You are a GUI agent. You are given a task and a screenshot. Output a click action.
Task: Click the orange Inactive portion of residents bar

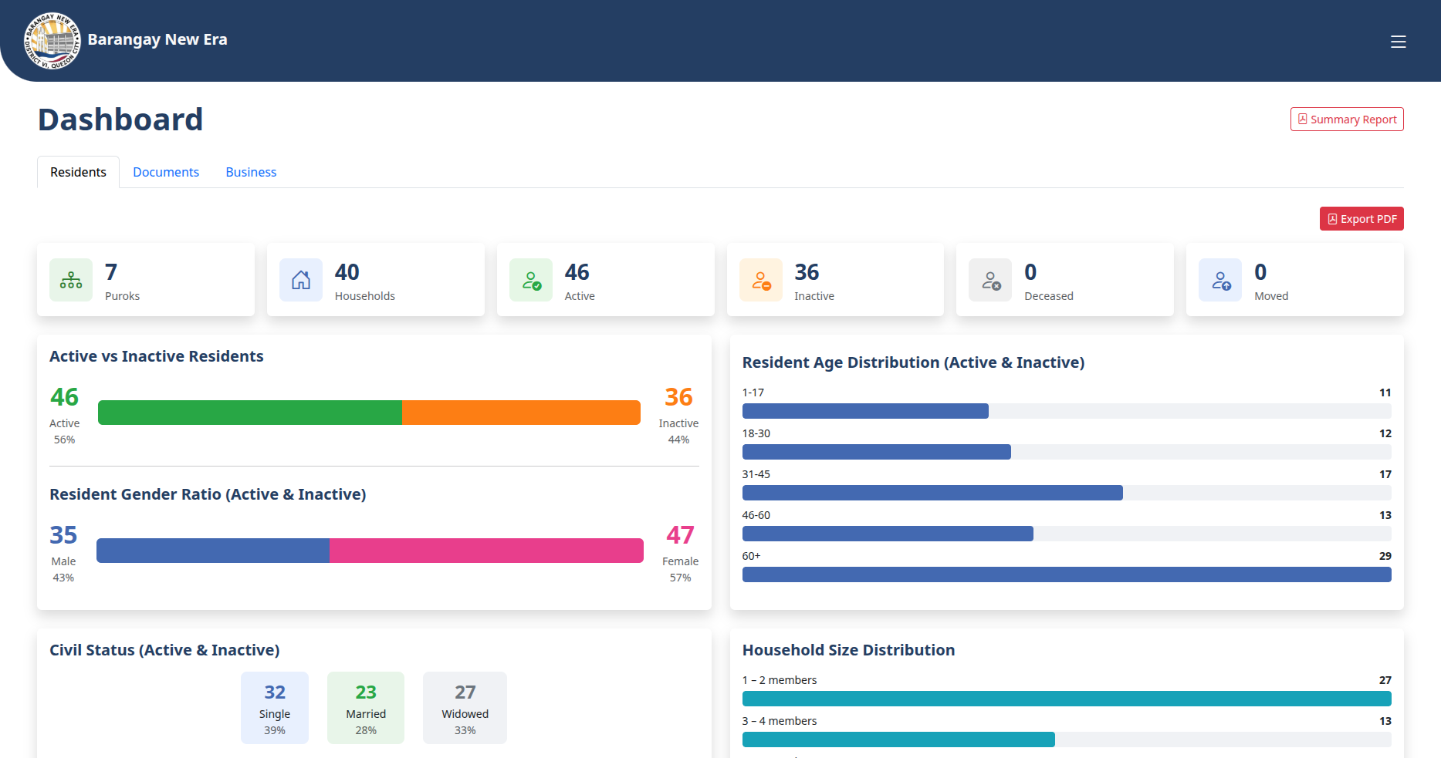tap(521, 413)
